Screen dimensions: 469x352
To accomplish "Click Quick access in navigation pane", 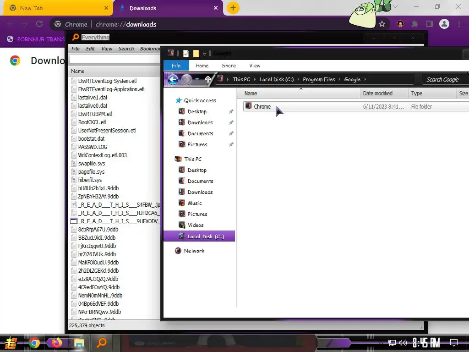I will click(200, 100).
